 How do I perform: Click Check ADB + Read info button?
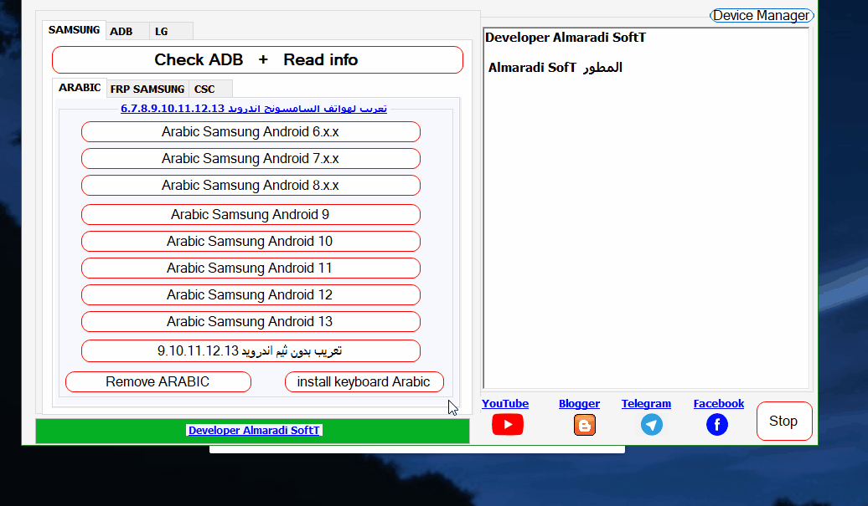point(257,59)
